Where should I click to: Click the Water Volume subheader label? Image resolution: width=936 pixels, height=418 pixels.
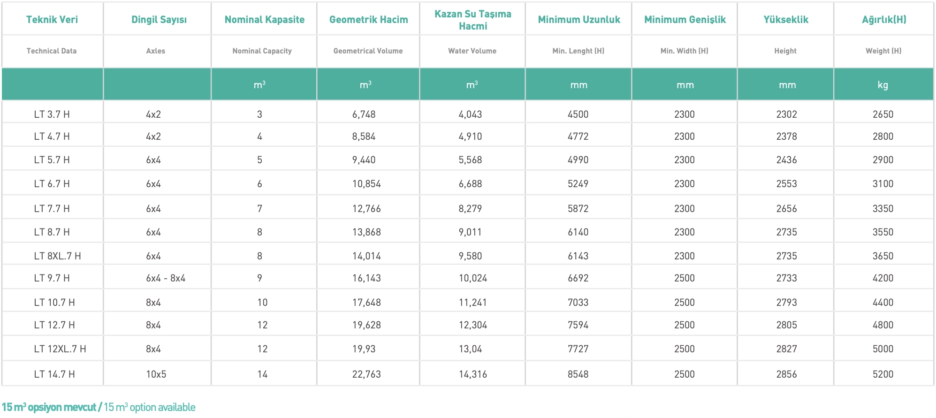point(472,51)
